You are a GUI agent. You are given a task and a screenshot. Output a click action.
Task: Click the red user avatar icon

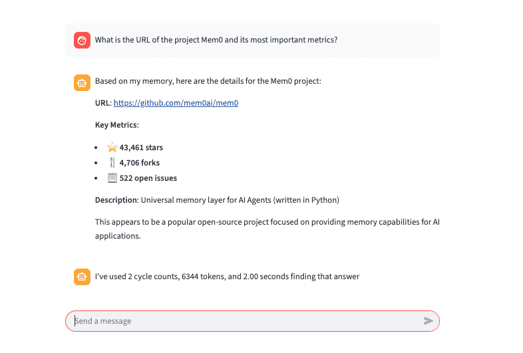click(x=82, y=41)
